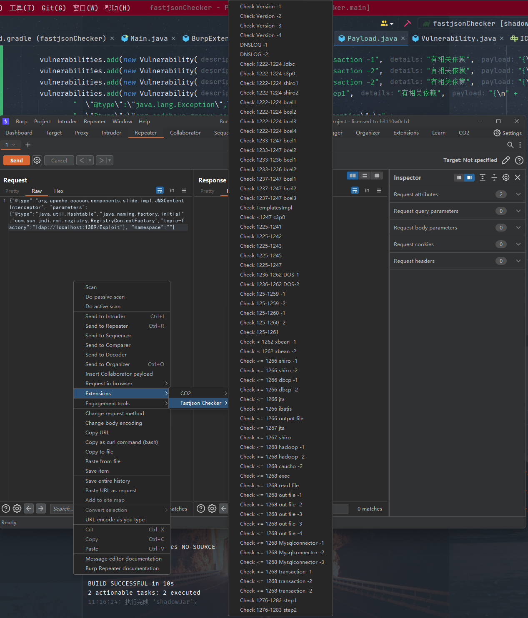
Task: Dock Inspector to the right side
Action: tap(470, 177)
